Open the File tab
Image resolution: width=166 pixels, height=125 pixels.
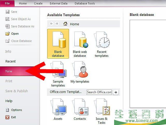tap(7, 3)
